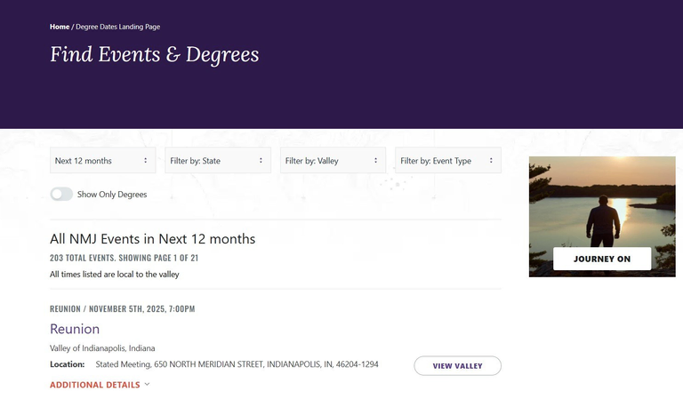Expand Additional Details for the Reunion event

click(100, 385)
